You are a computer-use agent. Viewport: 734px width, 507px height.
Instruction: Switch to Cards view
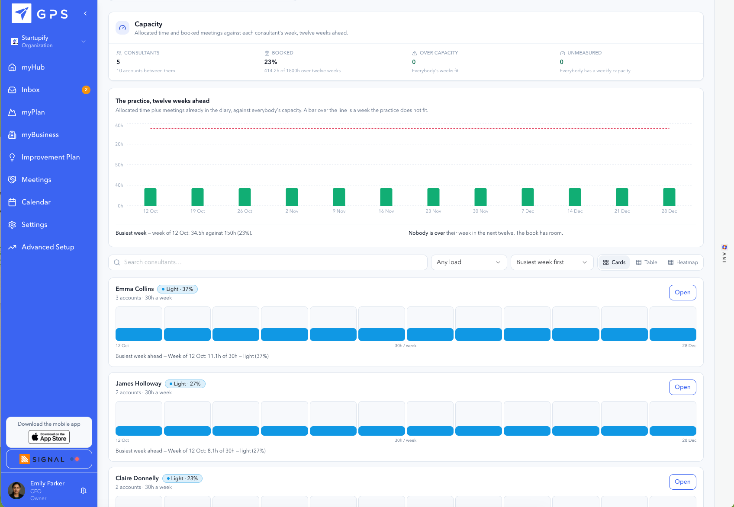click(x=614, y=262)
